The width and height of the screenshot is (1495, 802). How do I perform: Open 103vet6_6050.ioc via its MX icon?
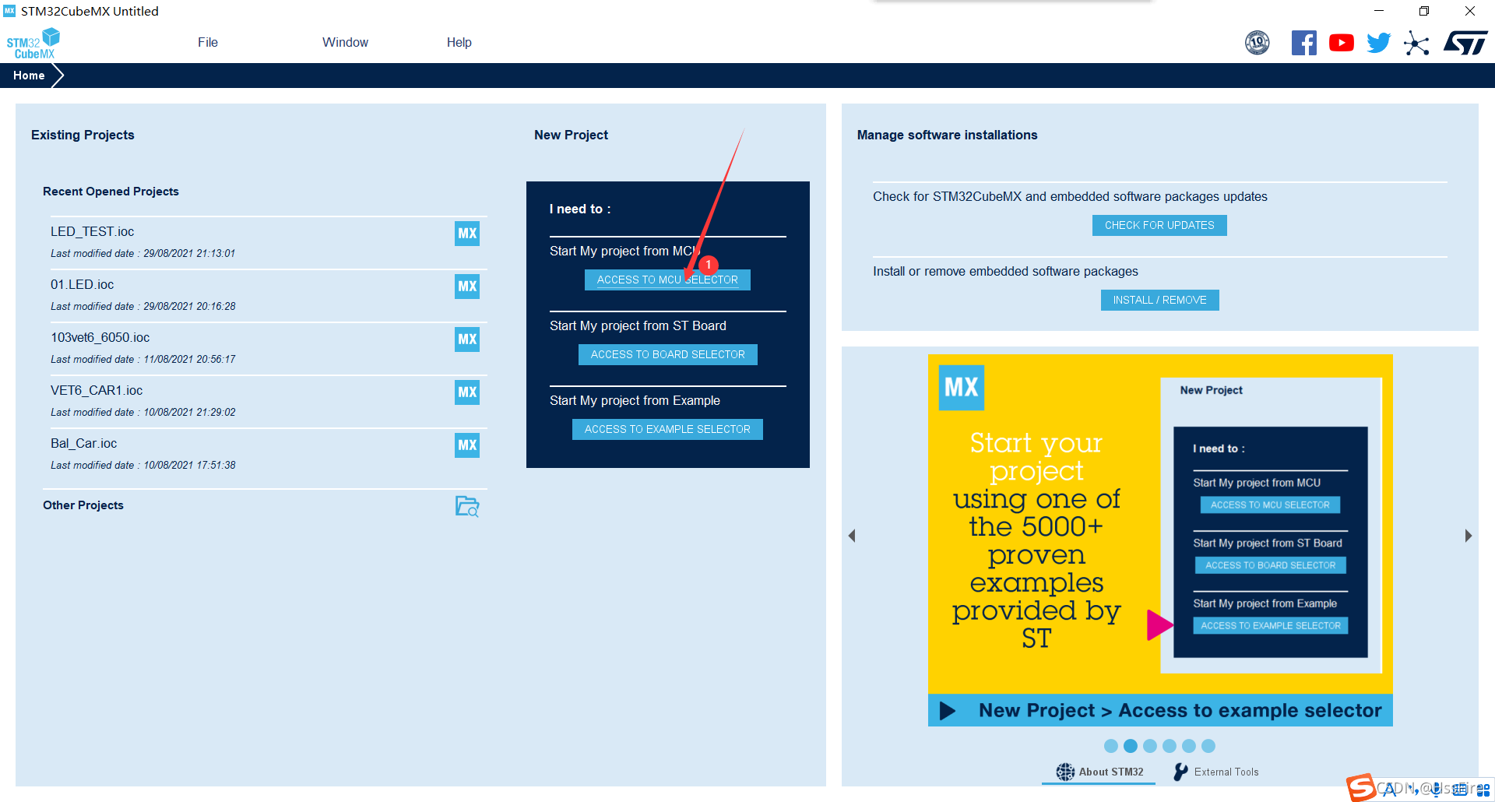click(467, 339)
